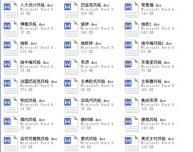Click the file name 禅意风格.doc

[33, 24]
